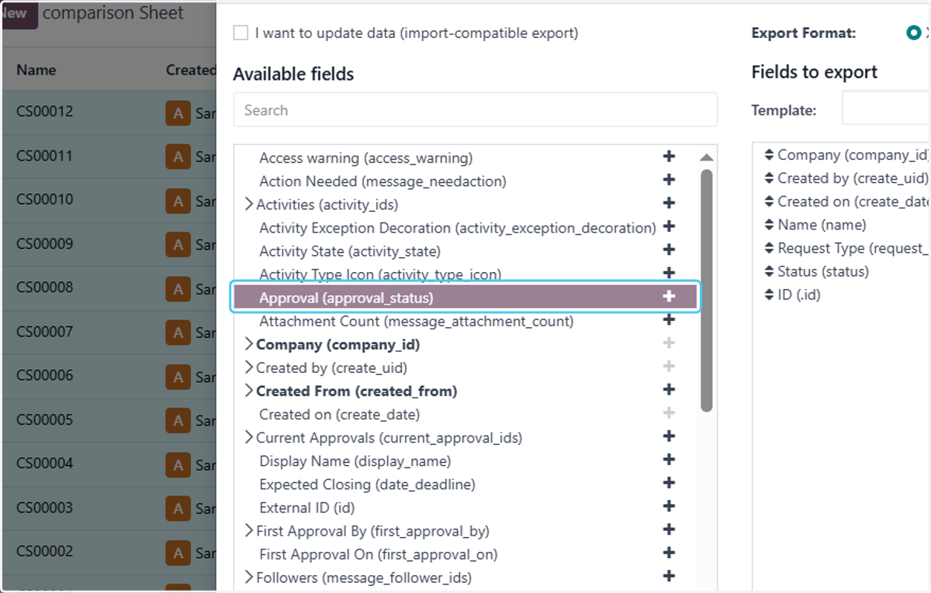
Task: Click the Available fields Search box
Action: coord(475,110)
